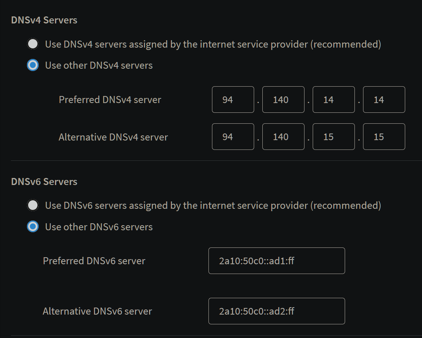Image resolution: width=422 pixels, height=338 pixels.
Task: Click 'Use other DNSv6 servers' label text
Action: point(99,227)
